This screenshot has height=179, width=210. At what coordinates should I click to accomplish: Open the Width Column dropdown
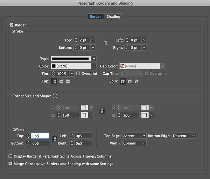pyautogui.click(x=134, y=143)
